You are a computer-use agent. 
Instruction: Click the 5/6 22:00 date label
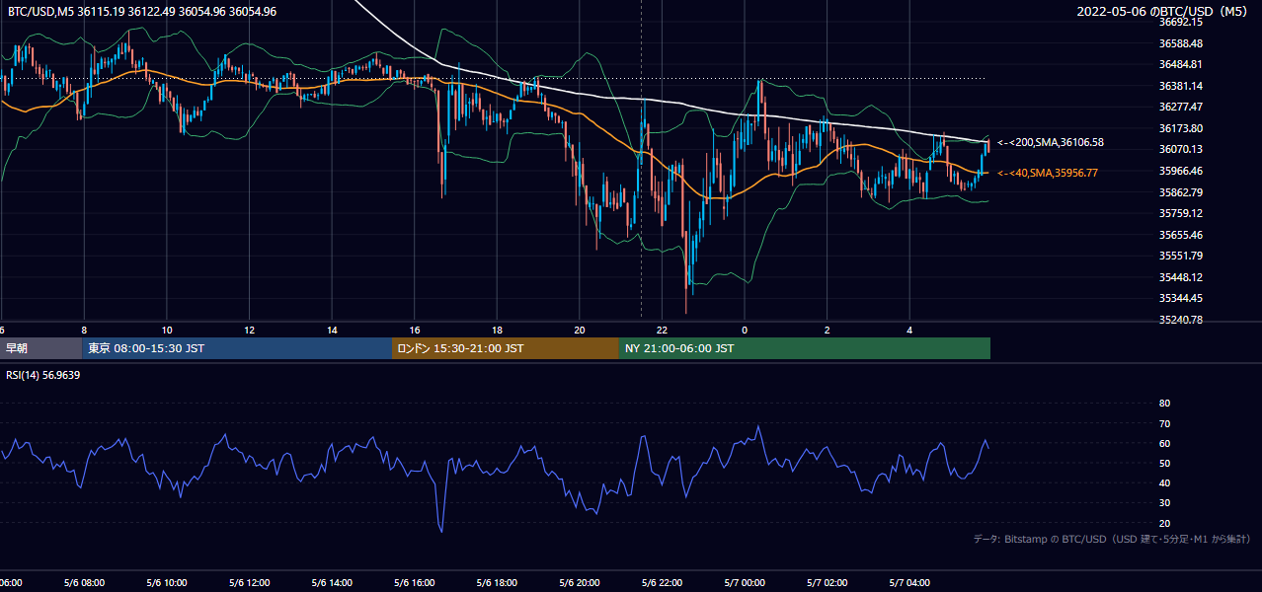click(663, 583)
